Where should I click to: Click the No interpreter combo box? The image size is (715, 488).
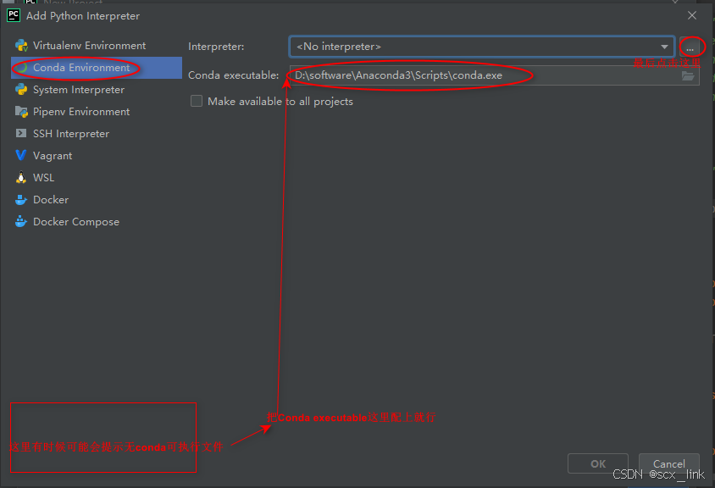point(481,47)
